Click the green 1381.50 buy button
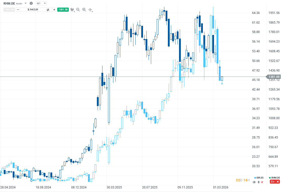 pos(63,10)
